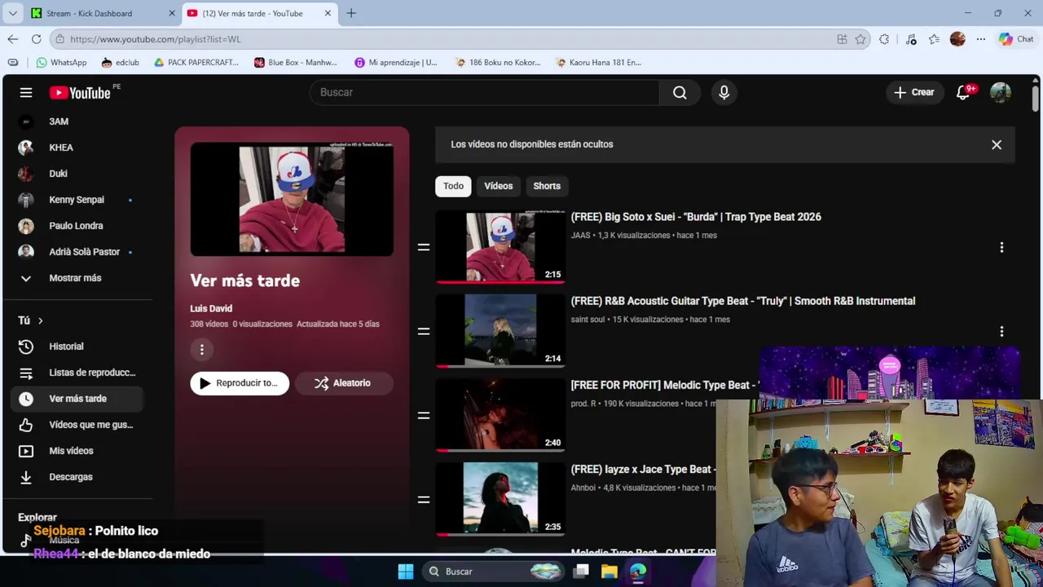Open the YouTube hamburger guide menu
Image resolution: width=1043 pixels, height=587 pixels.
26,92
